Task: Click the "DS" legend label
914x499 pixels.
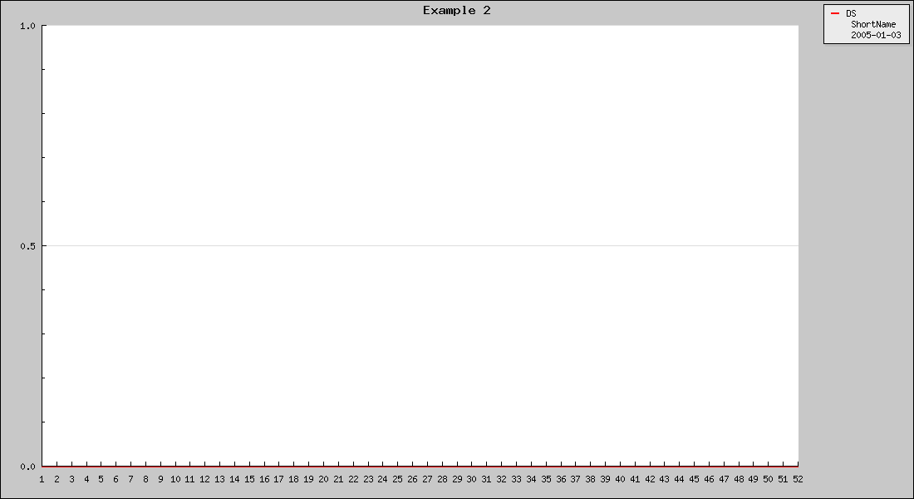Action: (x=851, y=13)
